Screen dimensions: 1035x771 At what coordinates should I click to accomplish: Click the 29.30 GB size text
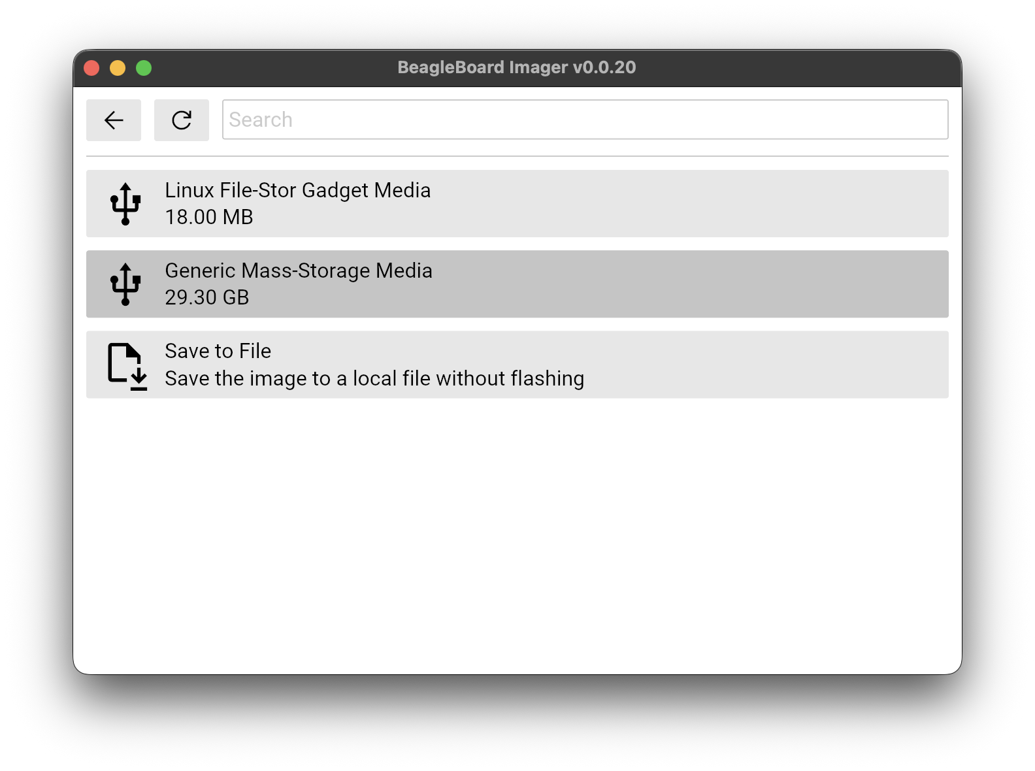pos(207,297)
